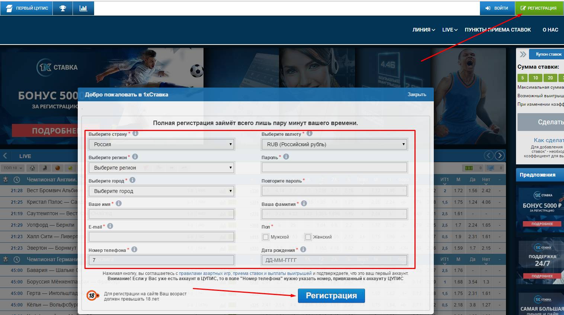Viewport: 564px width, 315px height.
Task: Click the LIVE panel left arrow
Action: coord(5,156)
